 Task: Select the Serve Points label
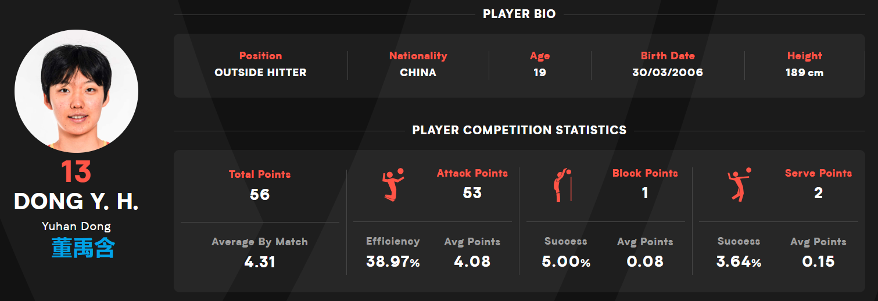pos(818,173)
